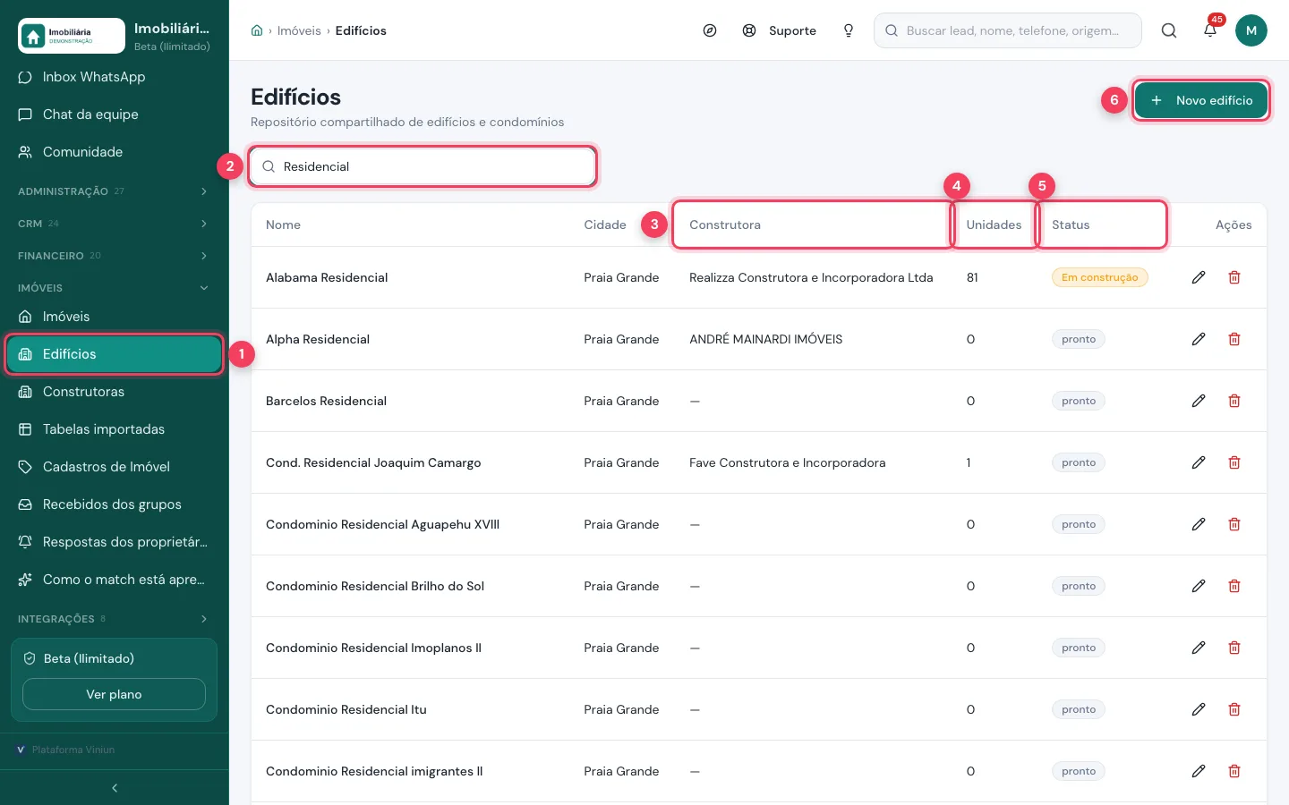
Task: Delete Condominio Residencial Brilho do Sol
Action: pyautogui.click(x=1234, y=586)
